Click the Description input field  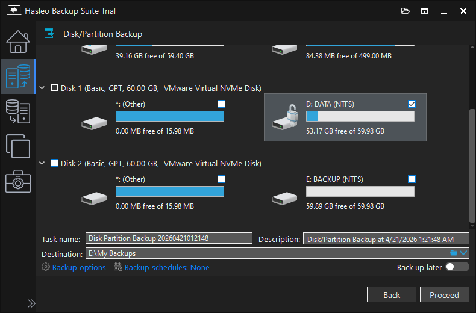[386, 239]
